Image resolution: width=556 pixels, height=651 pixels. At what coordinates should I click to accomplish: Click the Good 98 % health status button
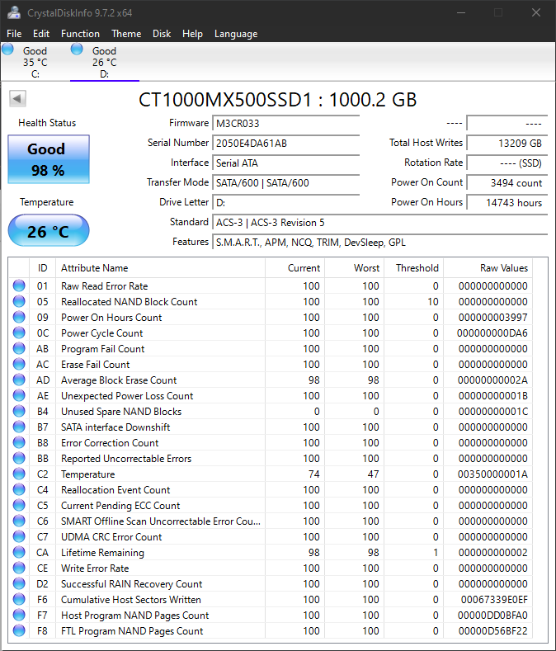click(x=46, y=159)
